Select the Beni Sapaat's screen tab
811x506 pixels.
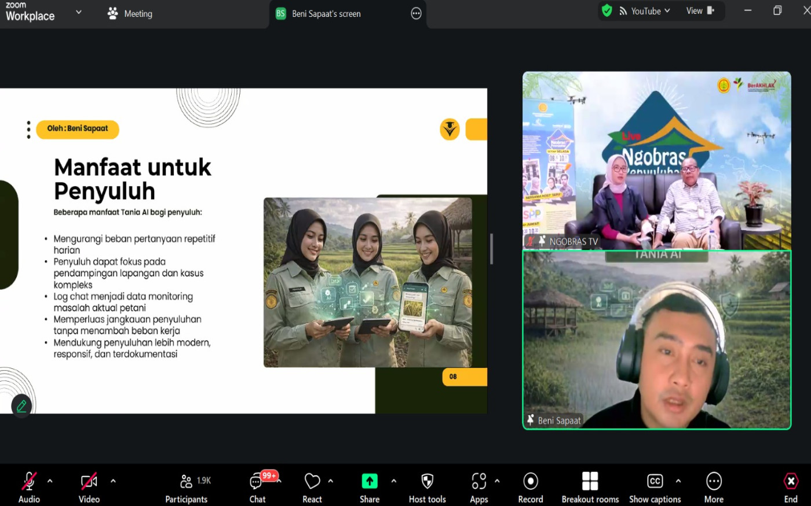(326, 14)
